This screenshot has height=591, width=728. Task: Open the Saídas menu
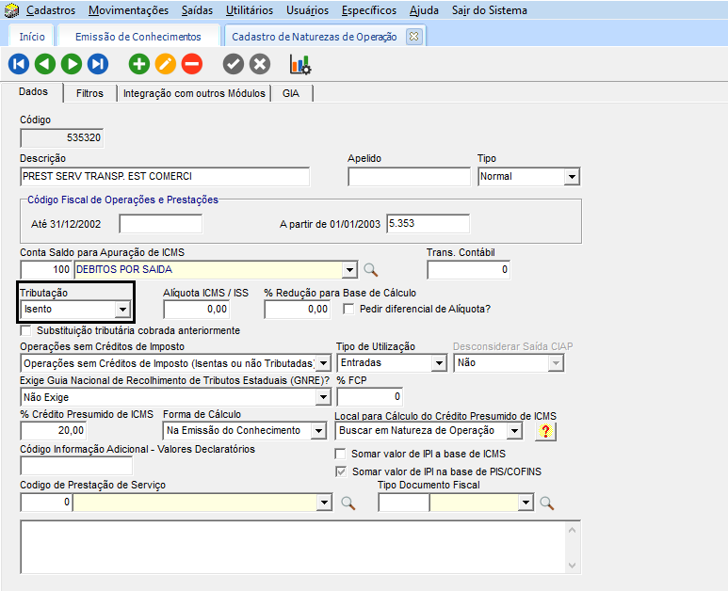tap(198, 10)
